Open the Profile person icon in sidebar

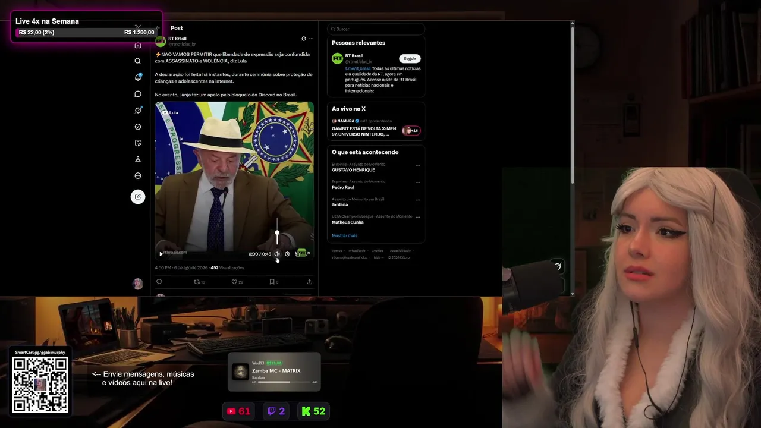138,159
